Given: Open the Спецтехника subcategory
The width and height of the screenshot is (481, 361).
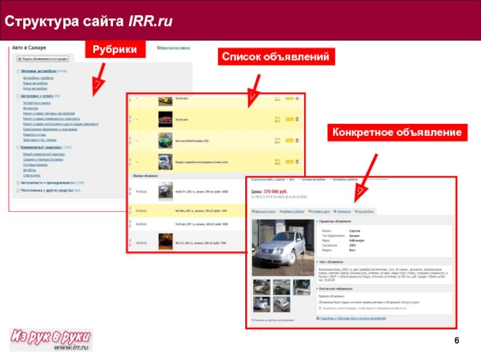Looking at the screenshot, I should click(x=32, y=176).
